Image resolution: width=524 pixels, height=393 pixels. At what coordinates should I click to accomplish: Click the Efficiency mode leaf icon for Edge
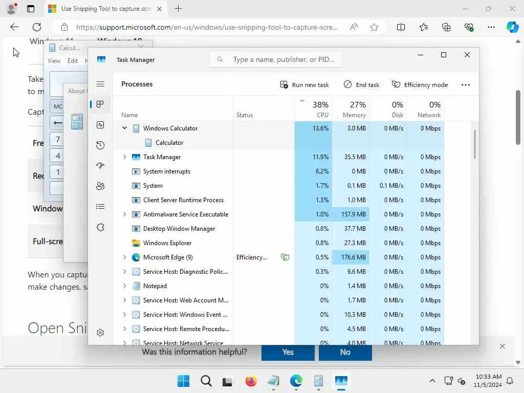[x=285, y=257]
